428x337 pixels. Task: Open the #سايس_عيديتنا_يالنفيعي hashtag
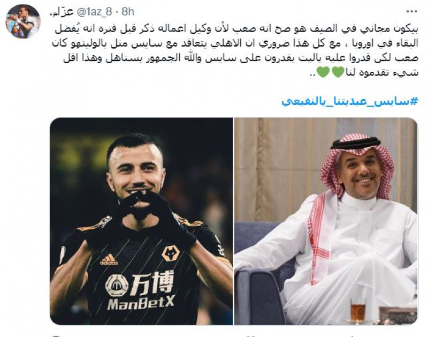coord(350,102)
